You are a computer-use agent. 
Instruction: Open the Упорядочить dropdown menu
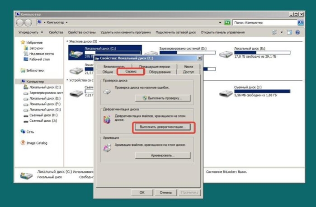click(x=31, y=32)
